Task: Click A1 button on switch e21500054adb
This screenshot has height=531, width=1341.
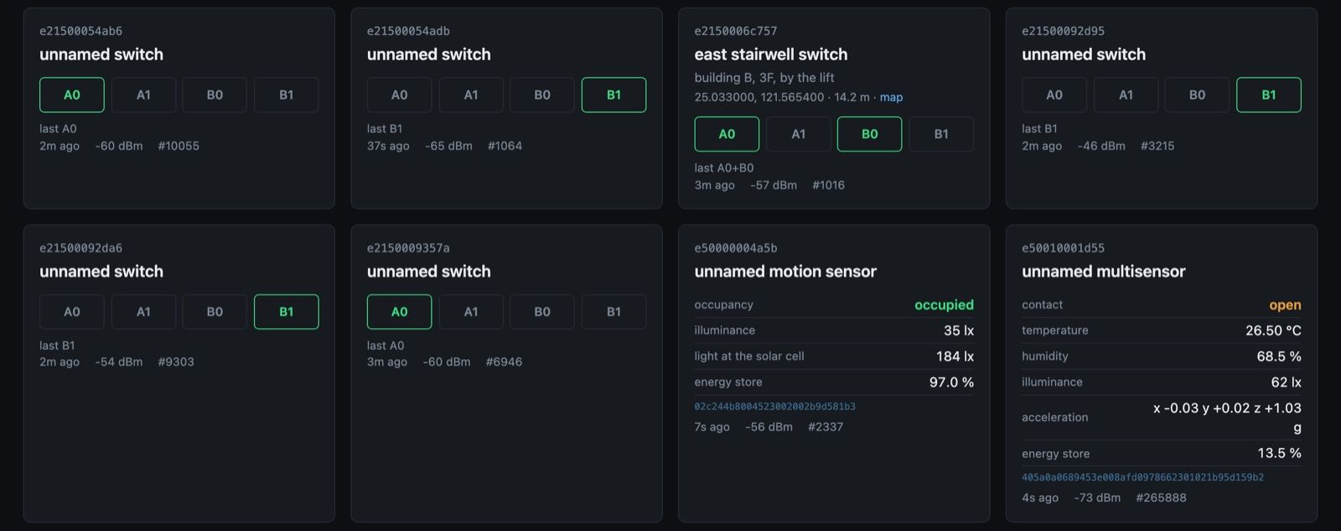Action: point(471,95)
